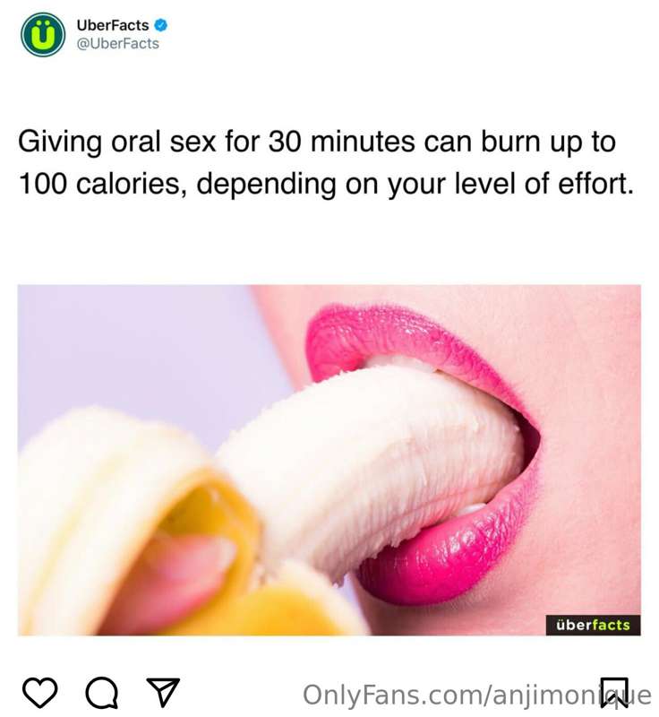This screenshot has height=717, width=659.
Task: Follow the OnlyFans.com/anjimonique link text
Action: [476, 695]
